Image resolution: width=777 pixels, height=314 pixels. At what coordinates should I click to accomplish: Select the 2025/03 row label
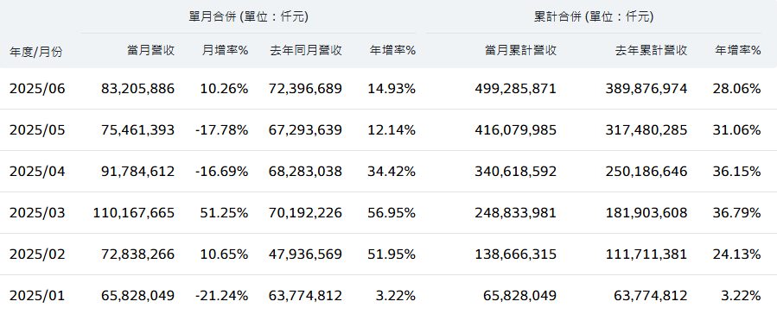point(37,213)
